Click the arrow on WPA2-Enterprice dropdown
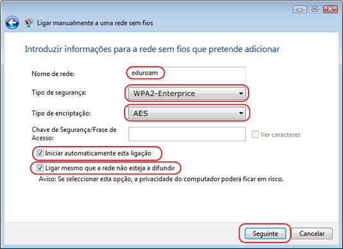The height and width of the screenshot is (249, 343). click(x=241, y=93)
